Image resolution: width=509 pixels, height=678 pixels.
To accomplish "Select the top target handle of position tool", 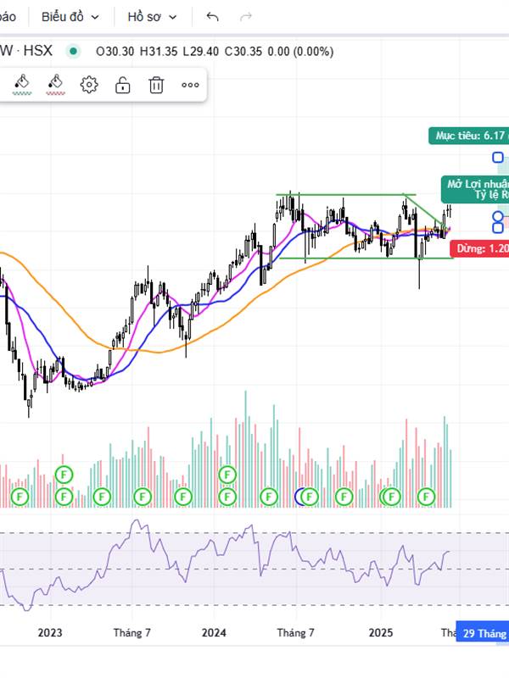I will coord(498,158).
